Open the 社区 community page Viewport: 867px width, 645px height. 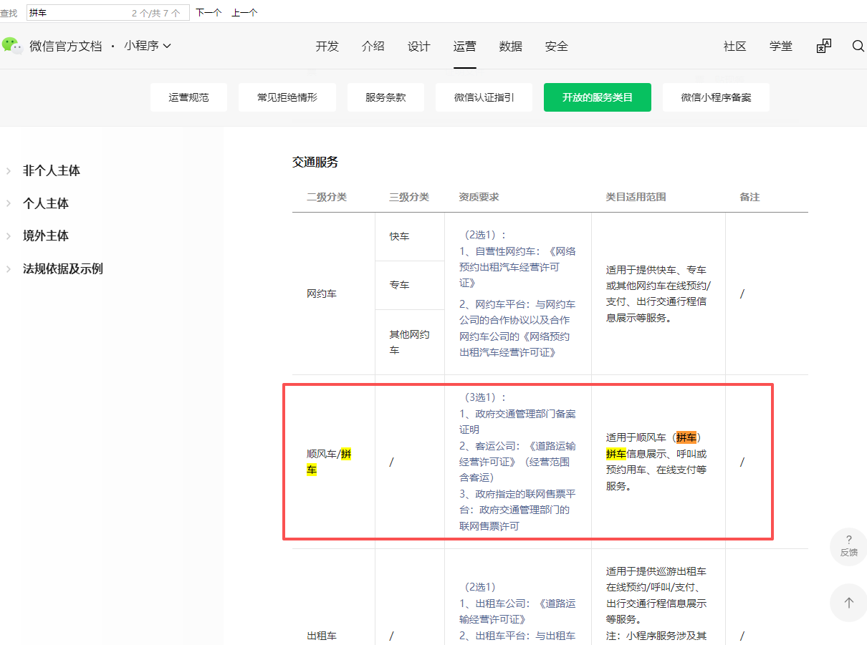click(734, 46)
